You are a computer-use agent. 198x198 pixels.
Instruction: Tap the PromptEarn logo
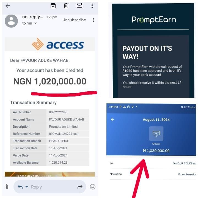coord(154,20)
